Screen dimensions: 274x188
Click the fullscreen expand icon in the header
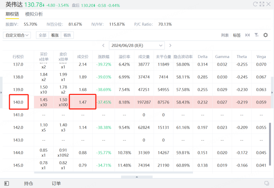[x=262, y=4]
